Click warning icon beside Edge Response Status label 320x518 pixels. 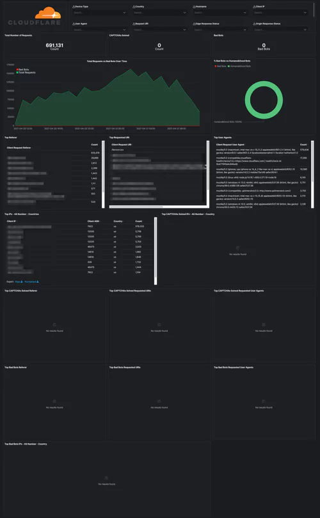pyautogui.click(x=194, y=24)
